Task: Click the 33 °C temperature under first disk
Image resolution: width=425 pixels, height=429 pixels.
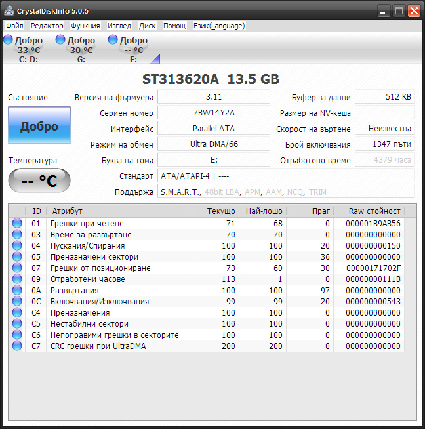Action: pos(29,51)
